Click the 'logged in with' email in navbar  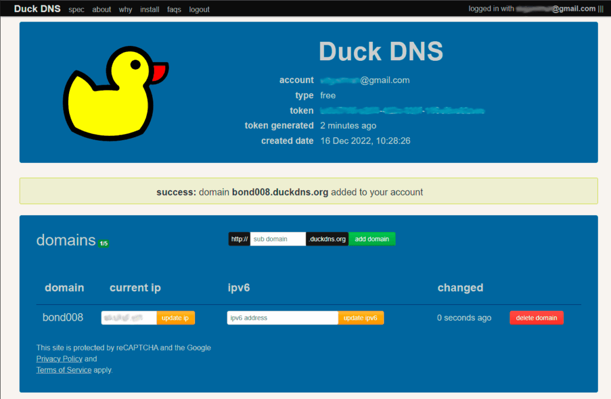556,8
